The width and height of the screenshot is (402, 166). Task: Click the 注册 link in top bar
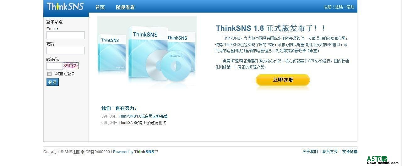[x=328, y=7]
